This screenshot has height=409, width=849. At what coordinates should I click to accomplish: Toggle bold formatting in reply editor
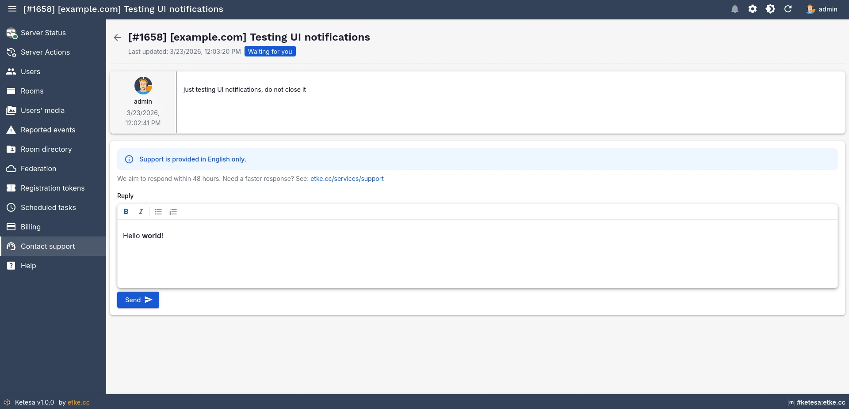[x=126, y=212]
